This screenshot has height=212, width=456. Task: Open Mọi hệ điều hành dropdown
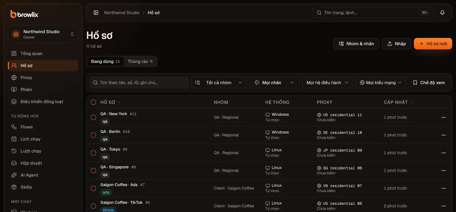tap(327, 83)
